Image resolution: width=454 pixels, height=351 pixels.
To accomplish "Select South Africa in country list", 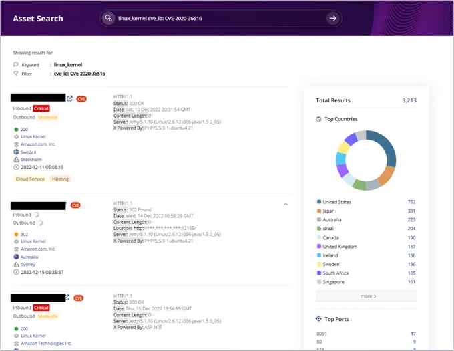I will pyautogui.click(x=336, y=273).
